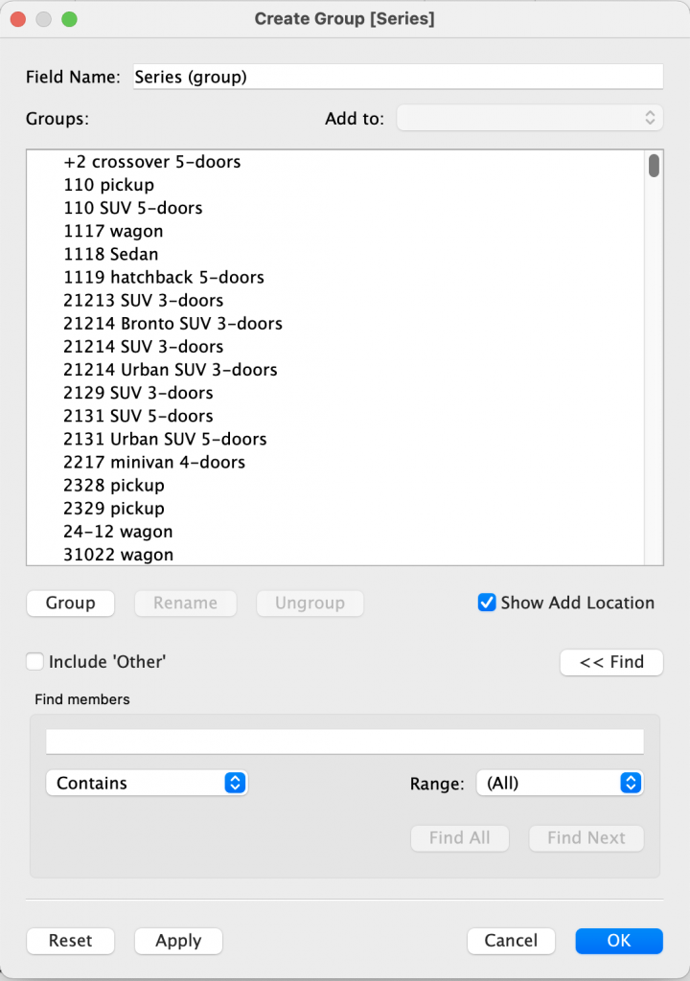Open the Range (All) dropdown
The image size is (690, 981).
point(559,783)
